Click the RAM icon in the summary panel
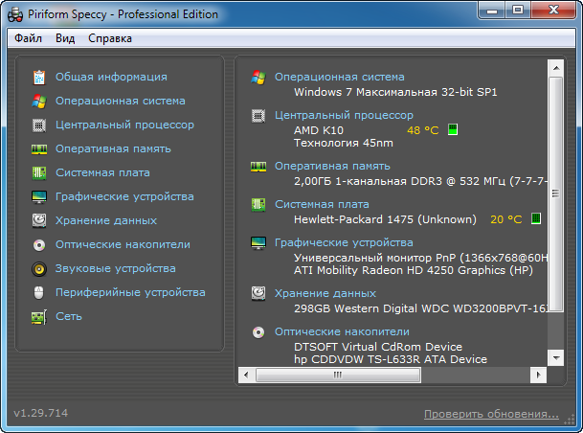583x433 pixels. (258, 167)
